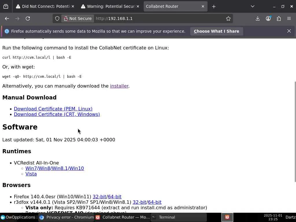This screenshot has height=222, width=296.
Task: Open a new tab with plus button
Action: (214, 7)
